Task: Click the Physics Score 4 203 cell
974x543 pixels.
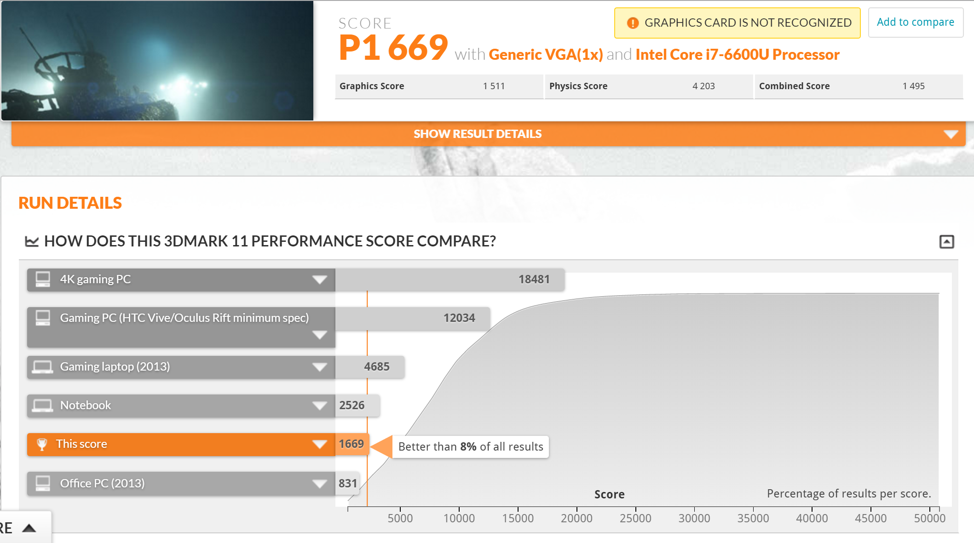Action: pyautogui.click(x=649, y=86)
